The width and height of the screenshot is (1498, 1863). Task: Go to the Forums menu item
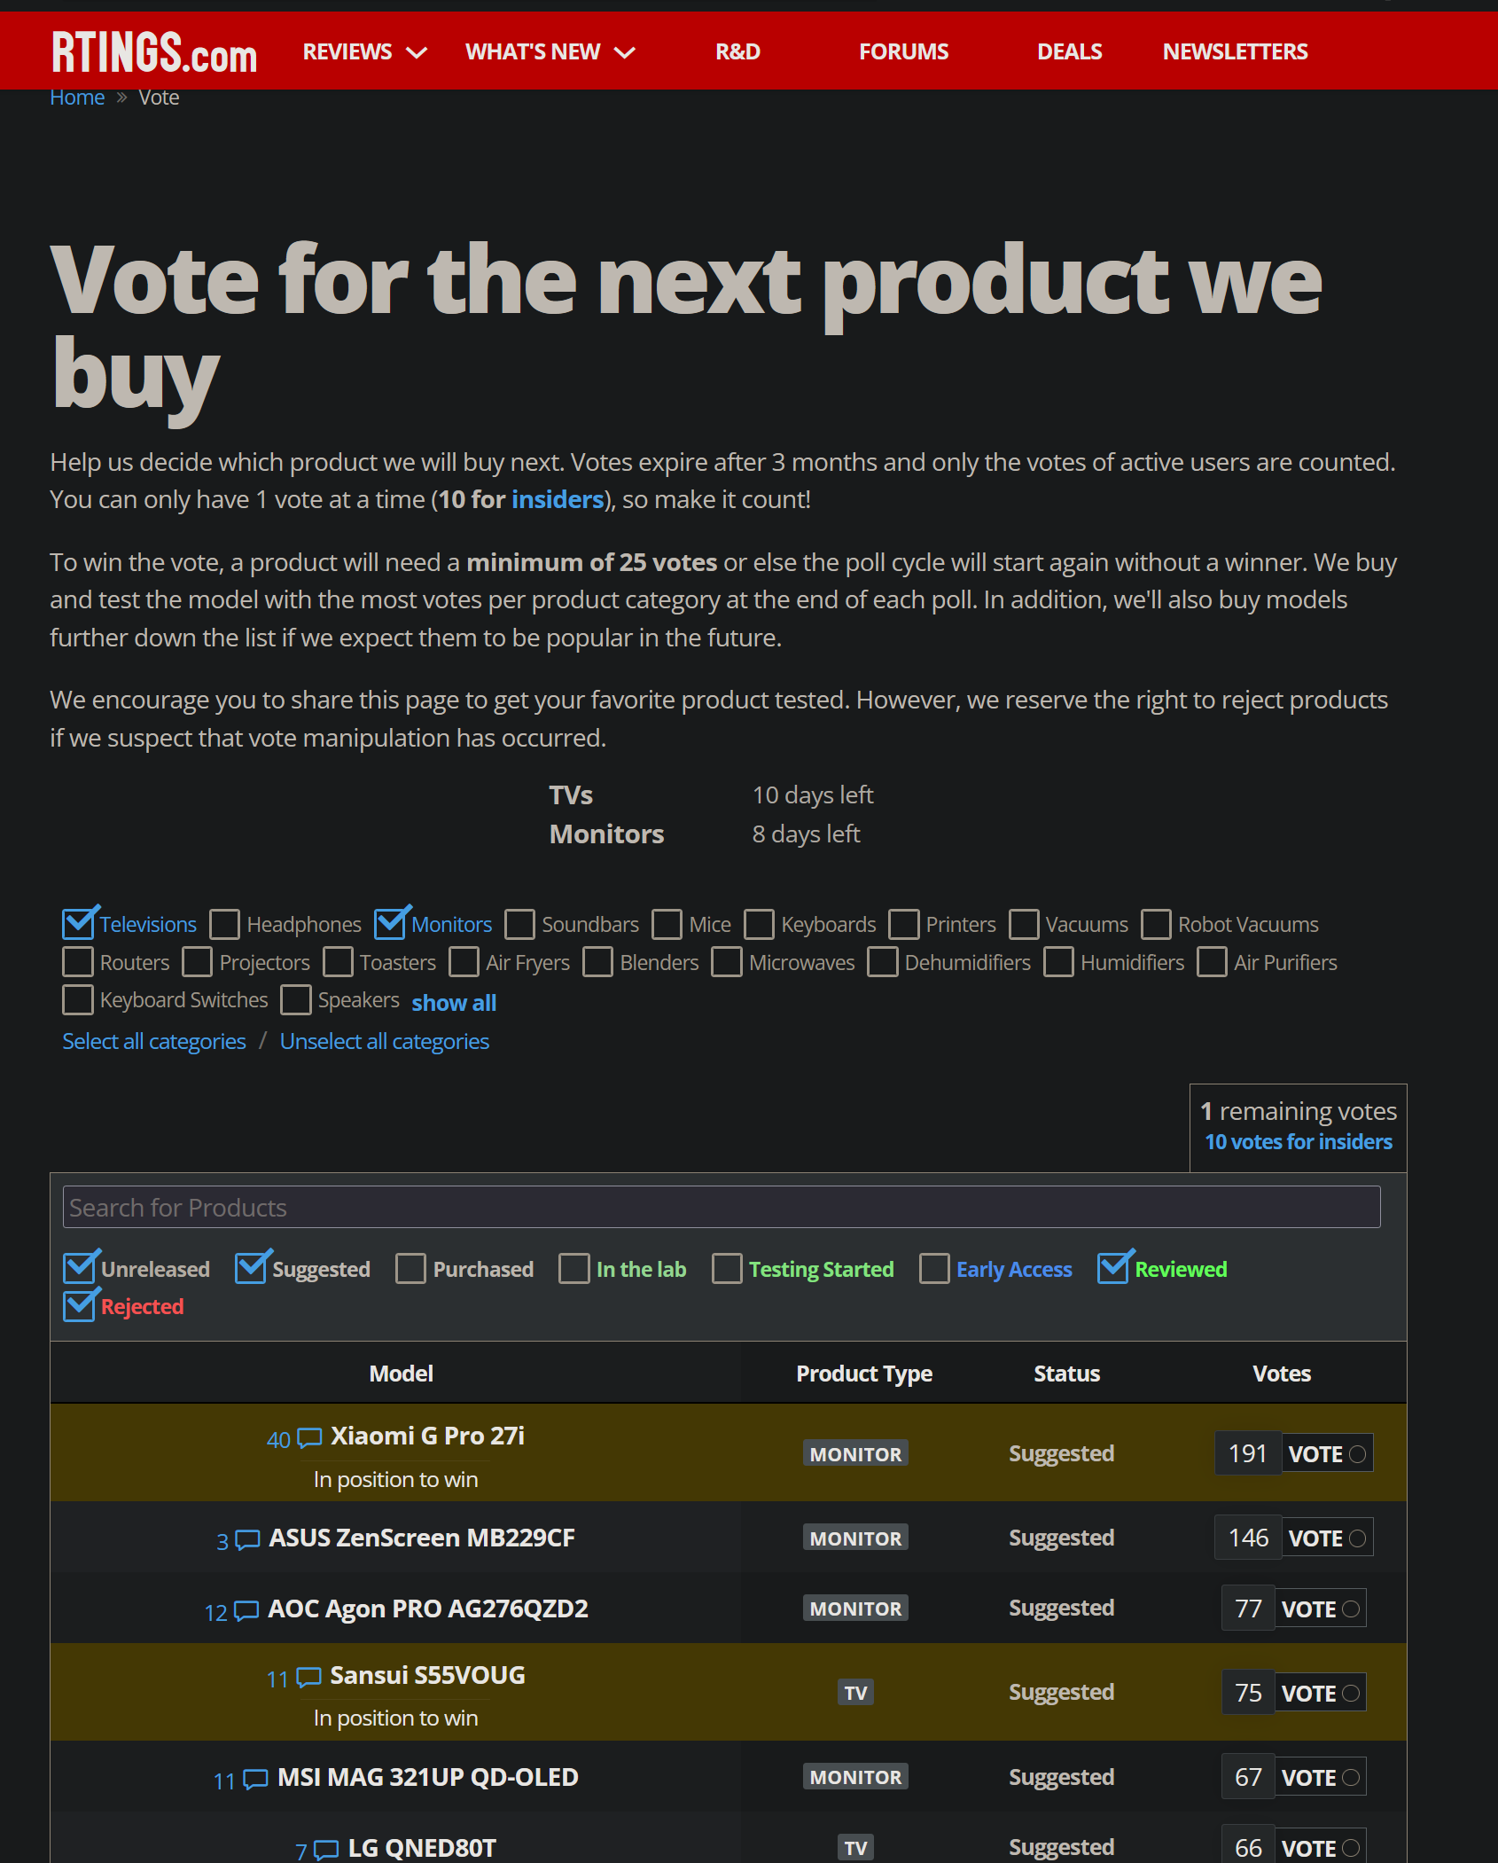pyautogui.click(x=903, y=52)
